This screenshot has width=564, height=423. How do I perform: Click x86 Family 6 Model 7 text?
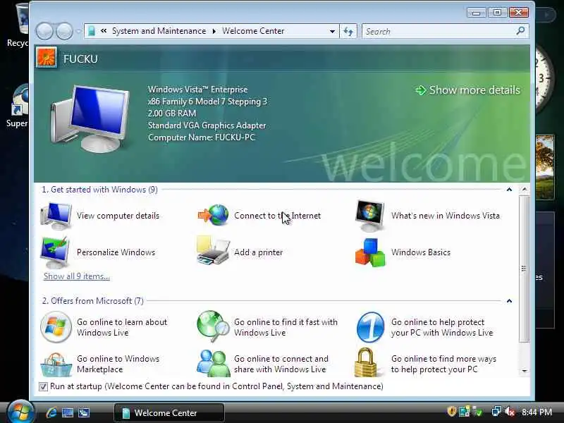pyautogui.click(x=207, y=102)
